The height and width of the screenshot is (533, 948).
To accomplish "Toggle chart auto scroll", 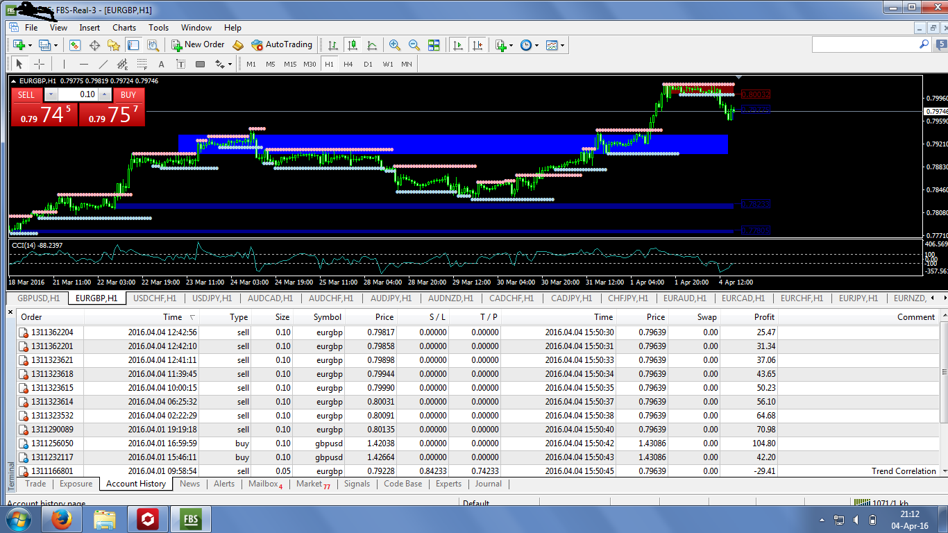I will click(x=457, y=45).
